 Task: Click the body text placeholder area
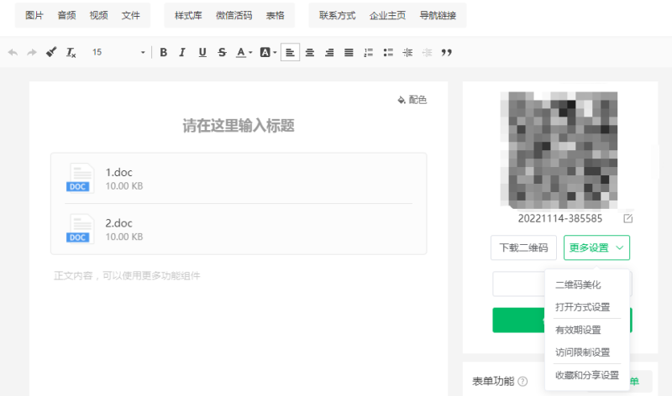click(127, 276)
